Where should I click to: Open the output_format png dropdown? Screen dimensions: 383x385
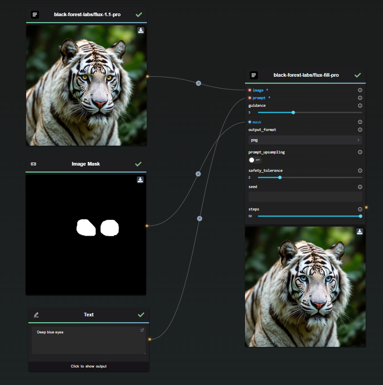click(305, 140)
